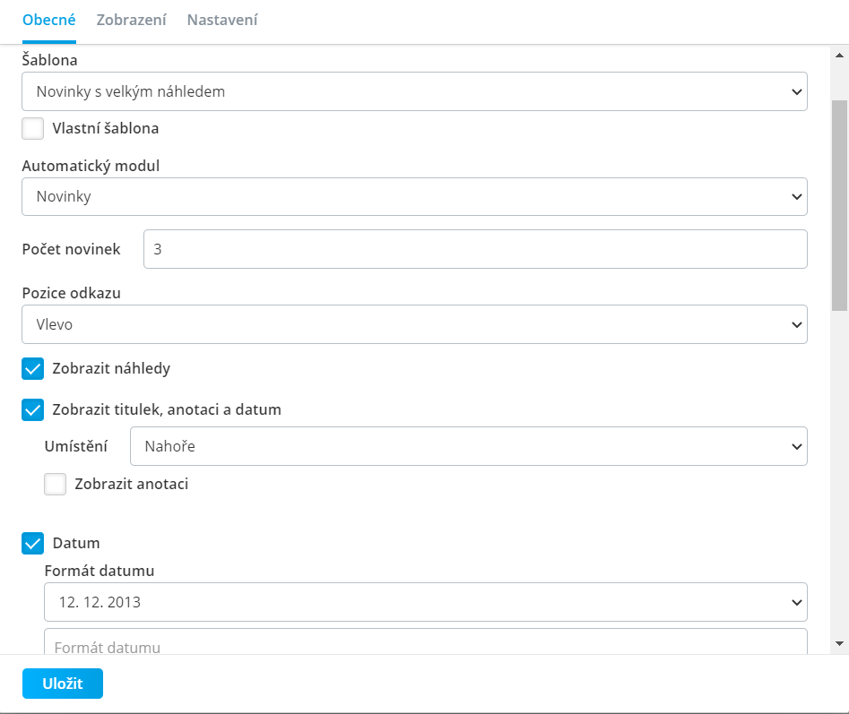The width and height of the screenshot is (849, 714).
Task: Click the Automatický modul chevron arrow
Action: [796, 197]
